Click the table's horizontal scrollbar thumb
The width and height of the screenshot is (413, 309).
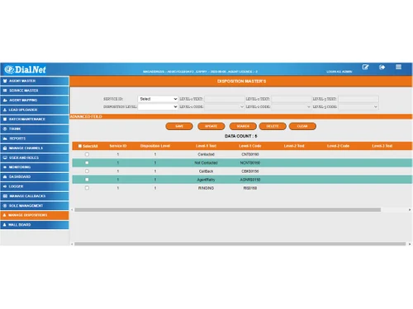point(228,209)
